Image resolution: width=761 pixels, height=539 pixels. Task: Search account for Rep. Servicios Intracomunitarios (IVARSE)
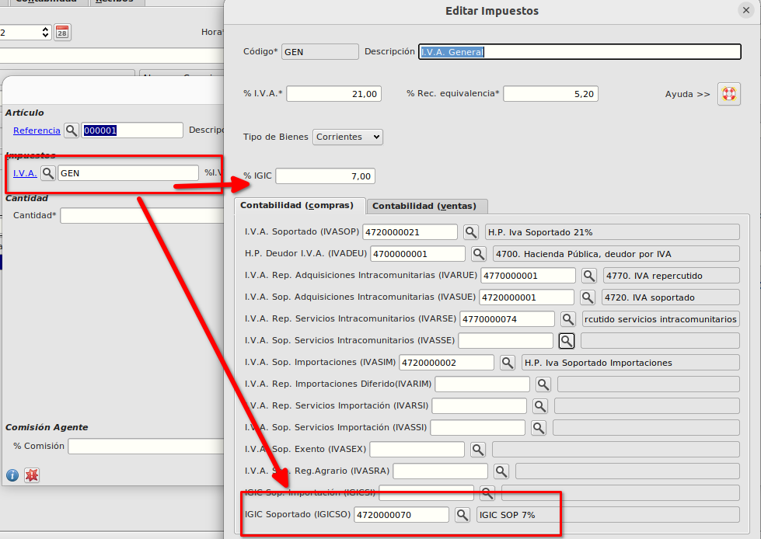point(568,319)
